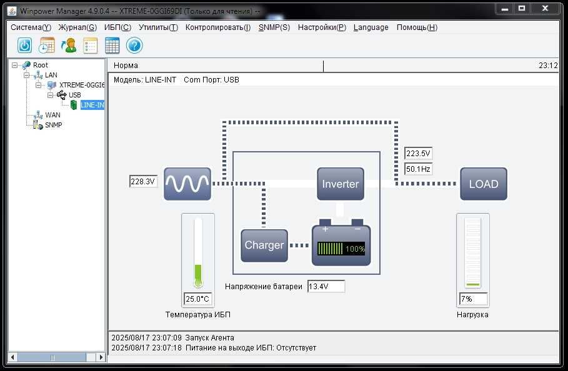The width and height of the screenshot is (568, 371).
Task: Open the schedule calendar-with-clock toolbar icon
Action: pyautogui.click(x=47, y=46)
